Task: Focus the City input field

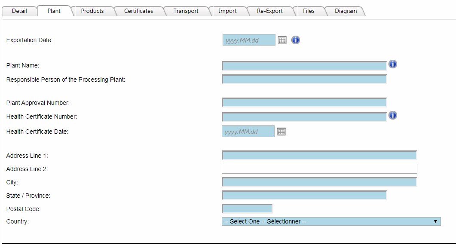Action: [x=319, y=182]
